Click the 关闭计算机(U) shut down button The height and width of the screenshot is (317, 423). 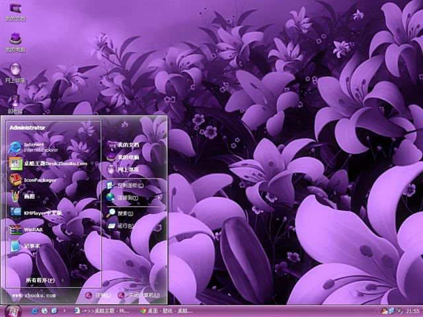[x=139, y=295]
